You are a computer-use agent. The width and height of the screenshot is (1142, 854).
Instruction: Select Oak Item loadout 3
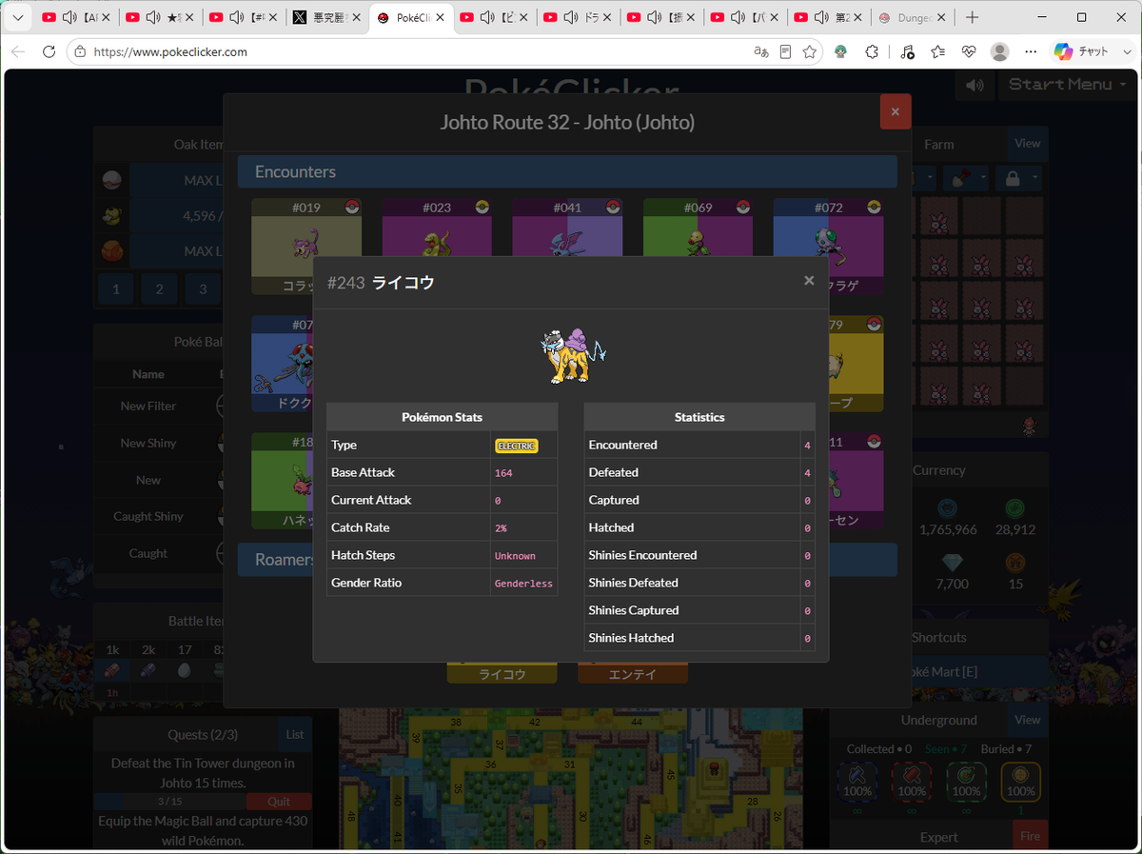pos(203,288)
